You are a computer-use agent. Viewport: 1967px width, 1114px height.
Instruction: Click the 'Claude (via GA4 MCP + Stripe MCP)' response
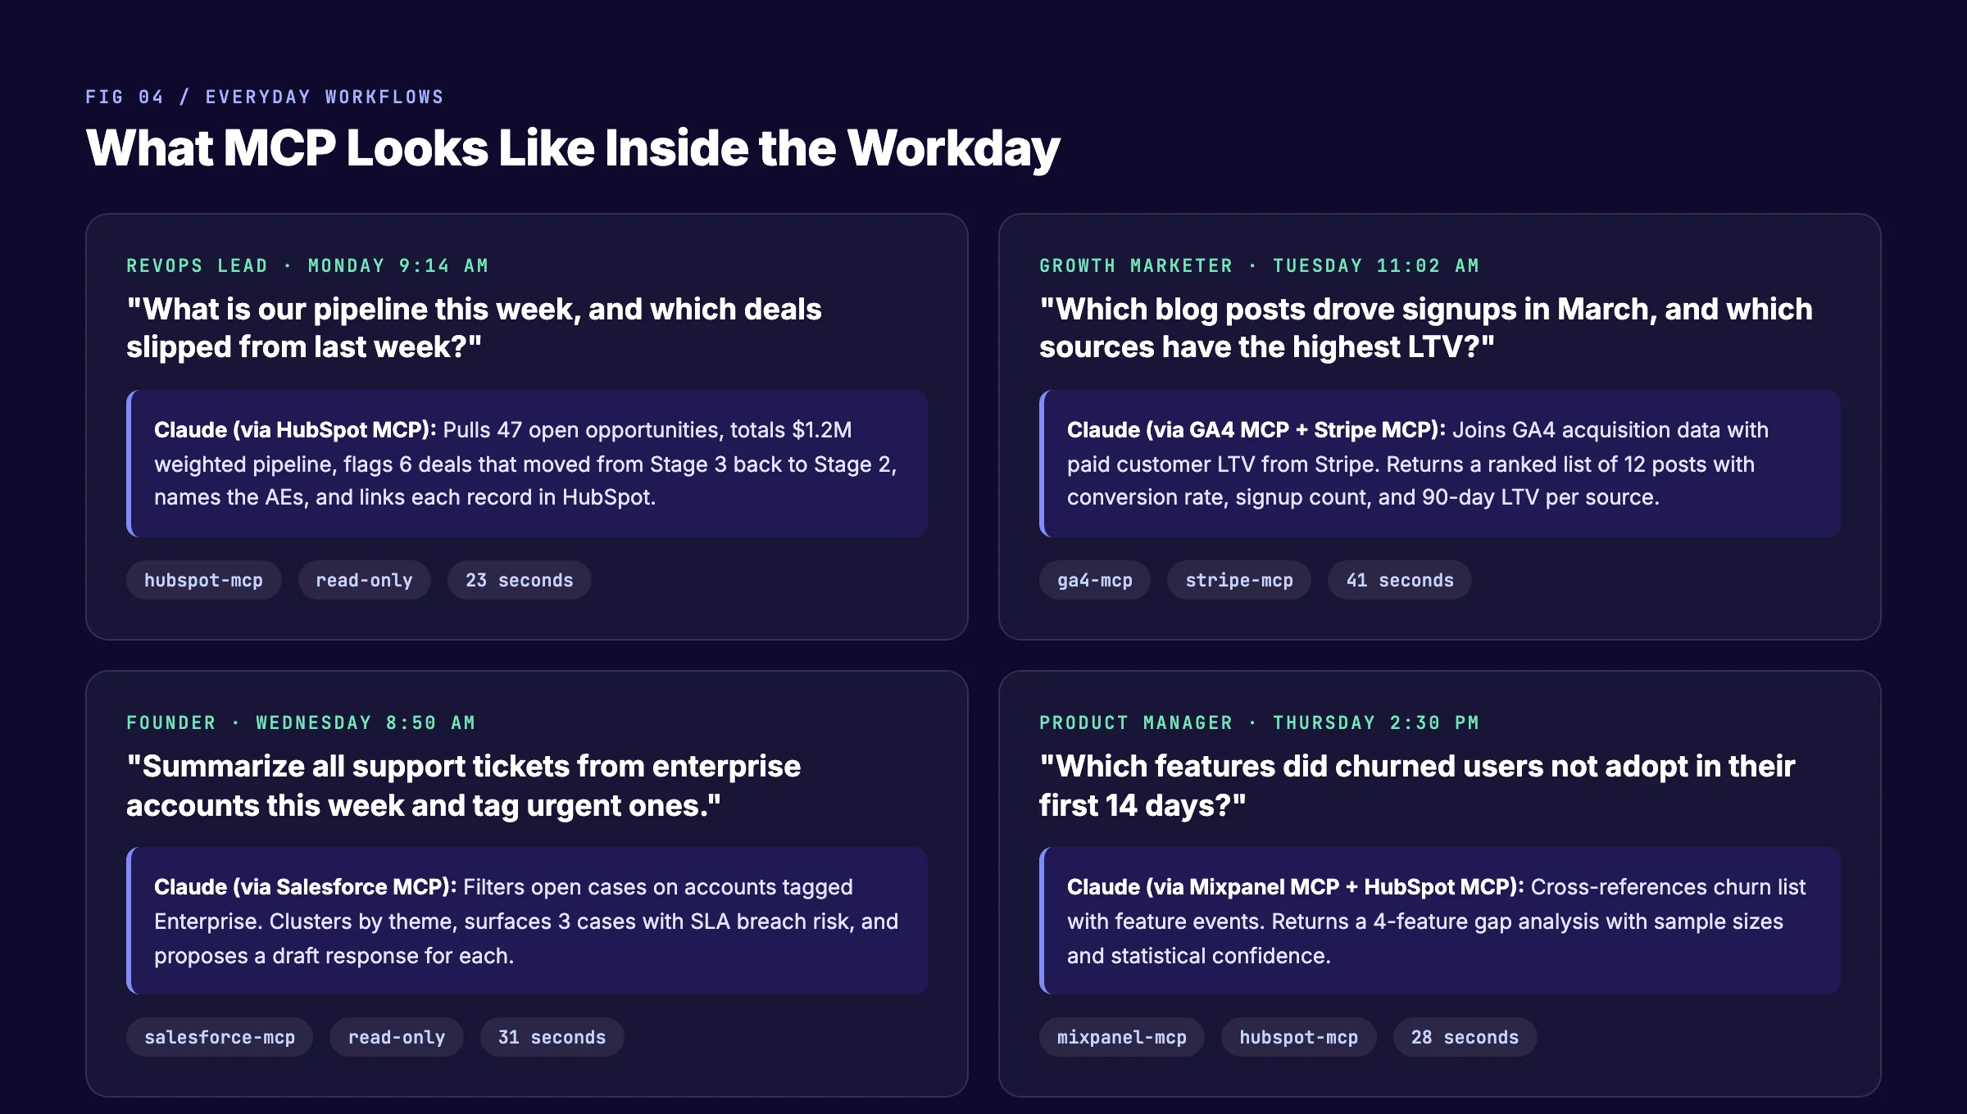(1440, 464)
